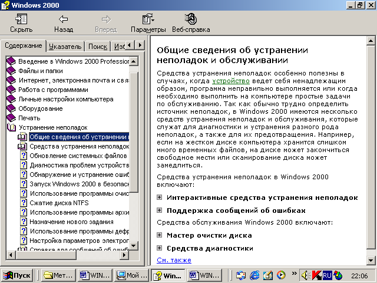Open the partially visible Изб tab
The width and height of the screenshot is (377, 283).
[119, 47]
